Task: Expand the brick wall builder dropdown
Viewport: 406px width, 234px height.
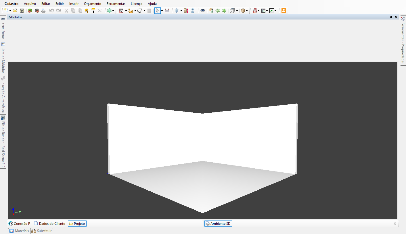Action: (x=135, y=11)
